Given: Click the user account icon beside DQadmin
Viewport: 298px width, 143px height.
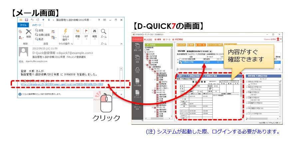Looking at the screenshot, I should pyautogui.click(x=278, y=39).
